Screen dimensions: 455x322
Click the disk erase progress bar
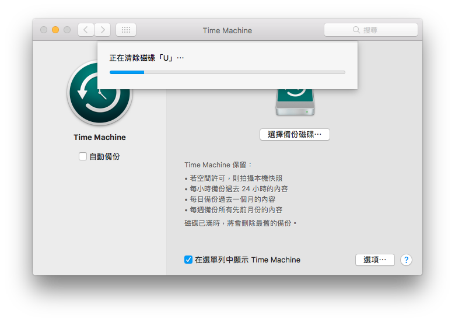coord(228,72)
